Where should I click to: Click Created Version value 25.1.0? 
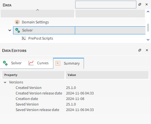click(71, 88)
